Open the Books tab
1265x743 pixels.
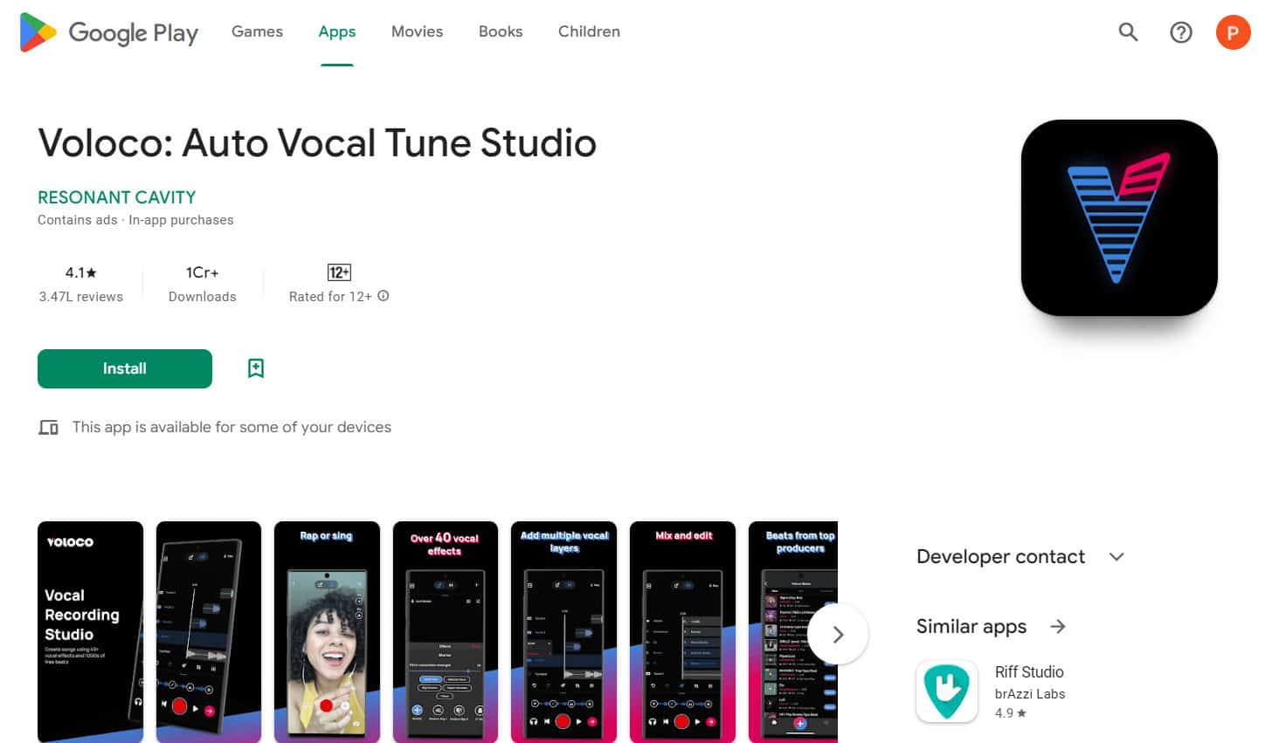pyautogui.click(x=501, y=31)
